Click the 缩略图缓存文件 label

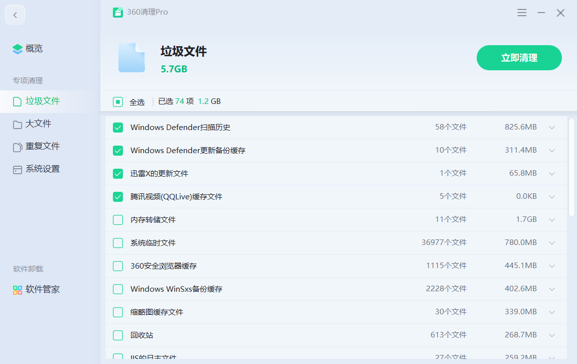tap(157, 312)
